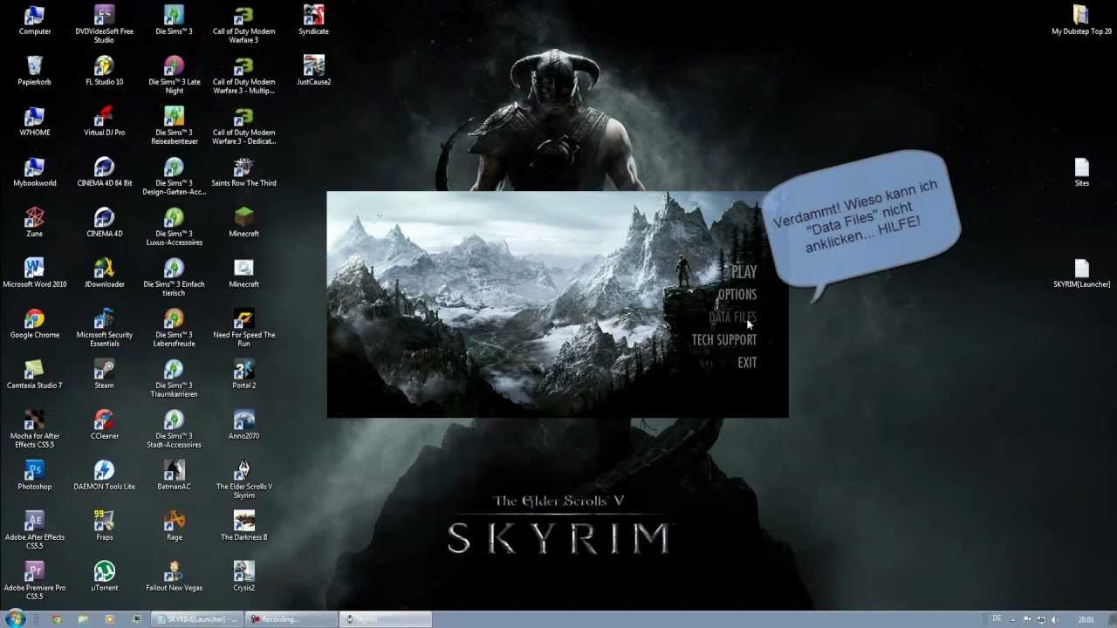1117x628 pixels.
Task: Select Call of Duty Modern Warfare 3 icon
Action: tap(244, 24)
